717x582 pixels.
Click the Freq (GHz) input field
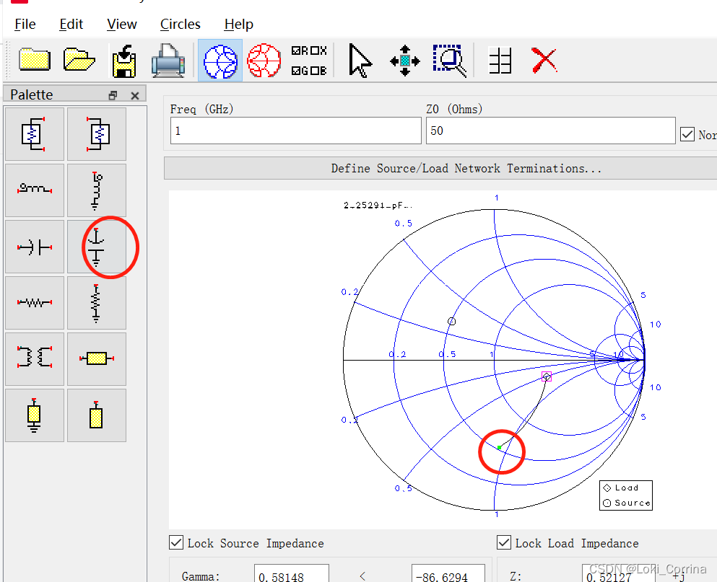point(296,131)
